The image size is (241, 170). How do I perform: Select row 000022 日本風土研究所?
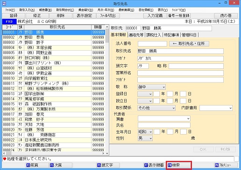click(54, 140)
